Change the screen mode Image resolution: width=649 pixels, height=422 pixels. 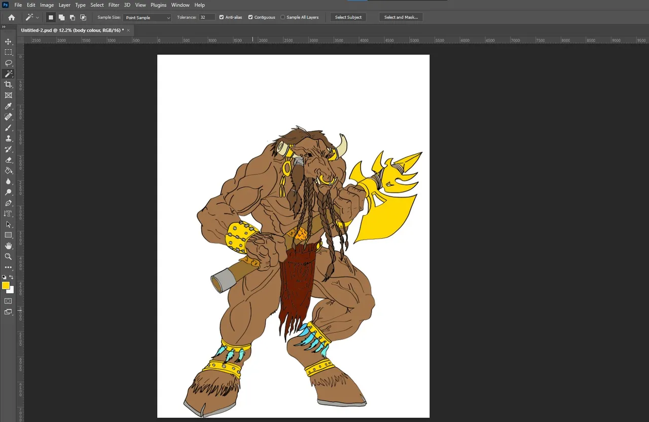8,312
